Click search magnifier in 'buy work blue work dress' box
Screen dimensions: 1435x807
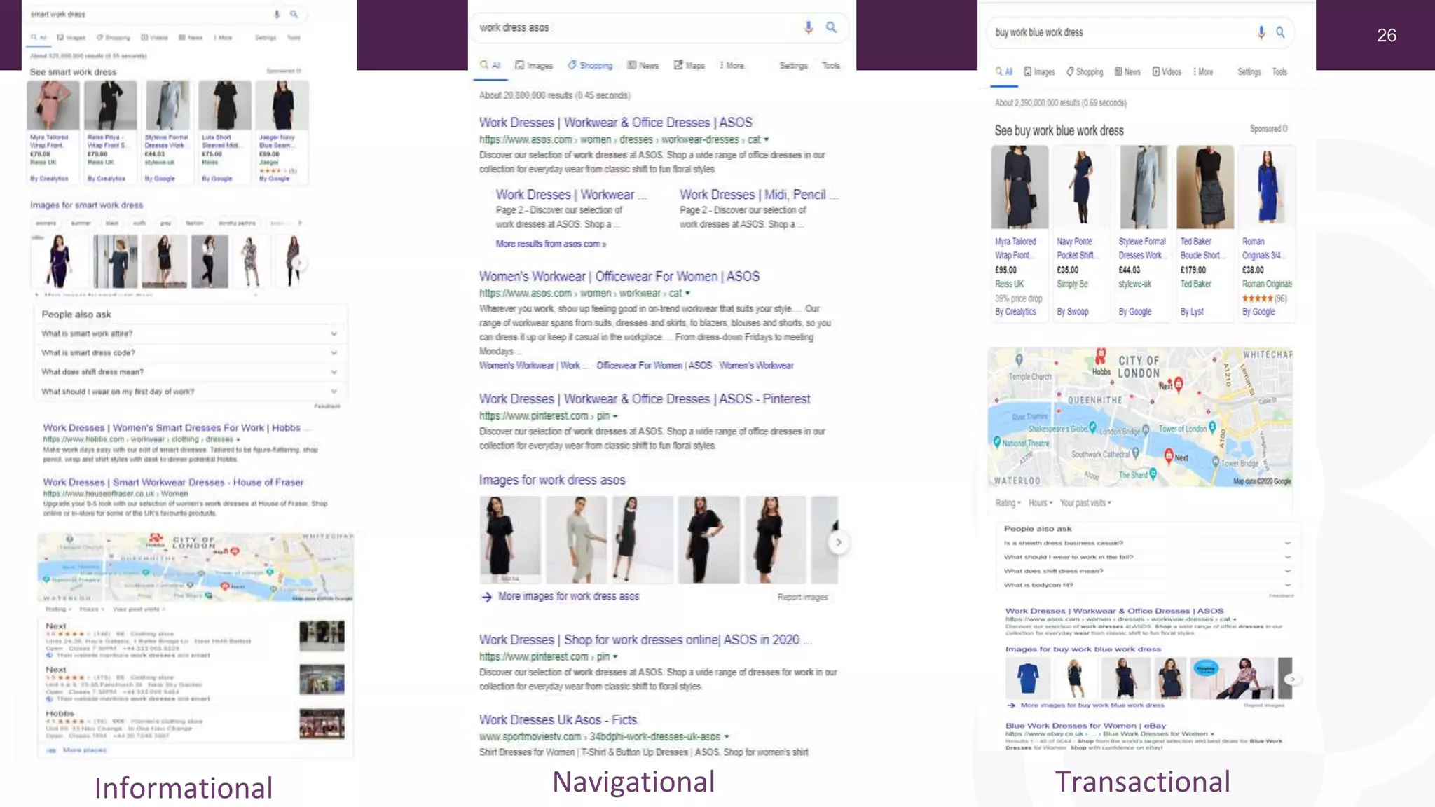(1280, 32)
